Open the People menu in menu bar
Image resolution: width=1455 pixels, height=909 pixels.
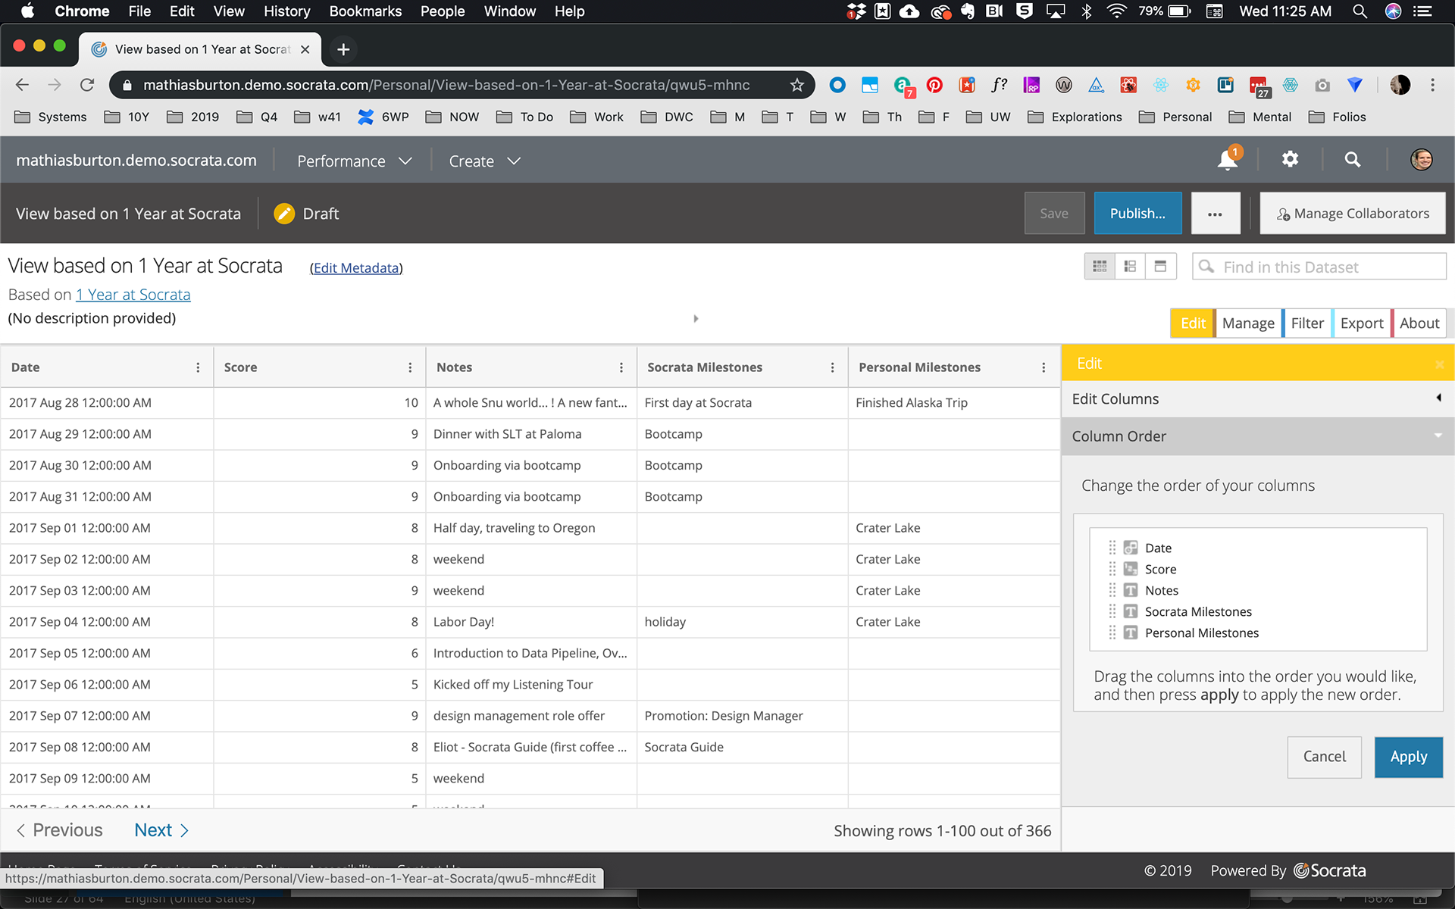(443, 11)
